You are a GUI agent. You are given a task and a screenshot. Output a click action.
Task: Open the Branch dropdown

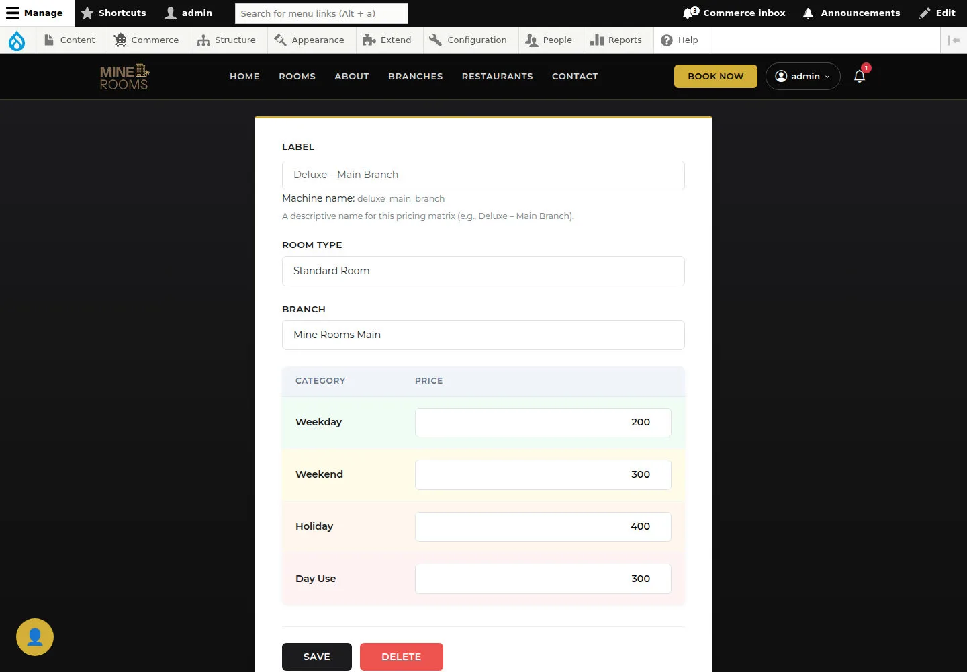click(483, 335)
